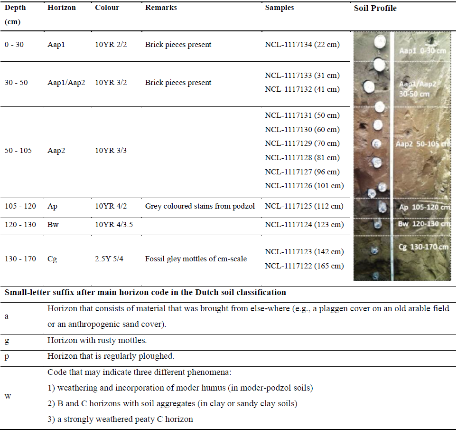This screenshot has width=457, height=430.
Task: Click the 'Cg 130-170 cm' photo label
Action: (421, 247)
